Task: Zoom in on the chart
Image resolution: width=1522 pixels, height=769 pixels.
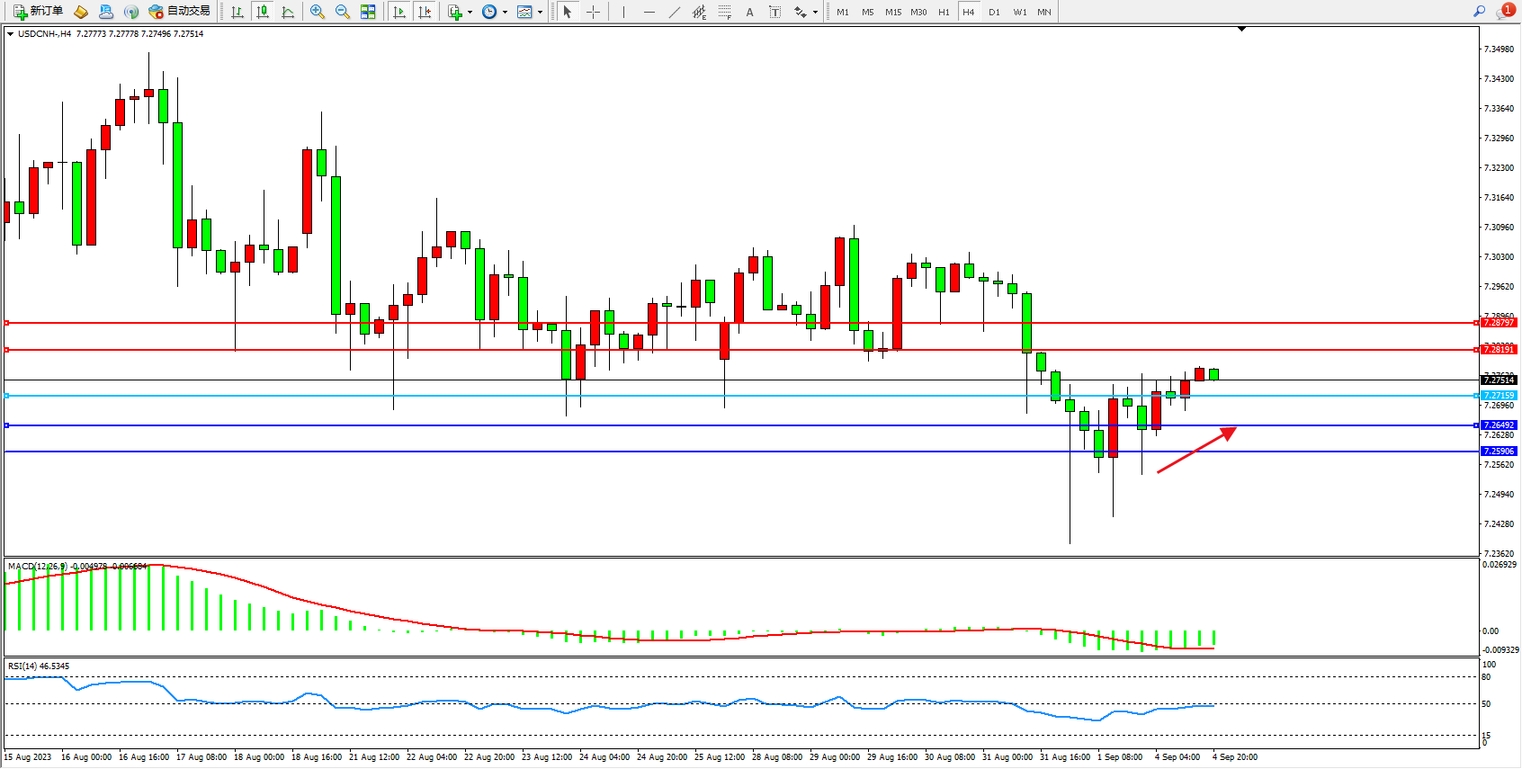Action: [318, 12]
